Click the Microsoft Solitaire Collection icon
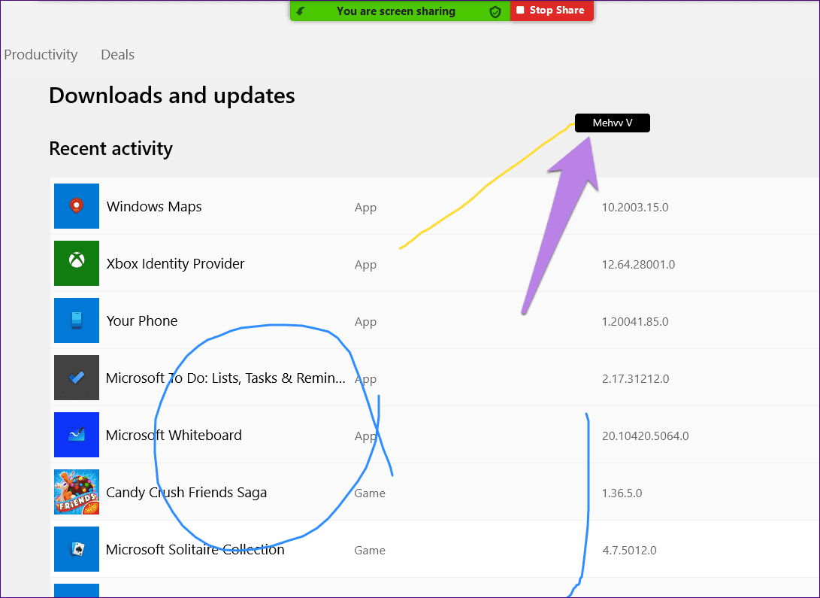 tap(77, 549)
